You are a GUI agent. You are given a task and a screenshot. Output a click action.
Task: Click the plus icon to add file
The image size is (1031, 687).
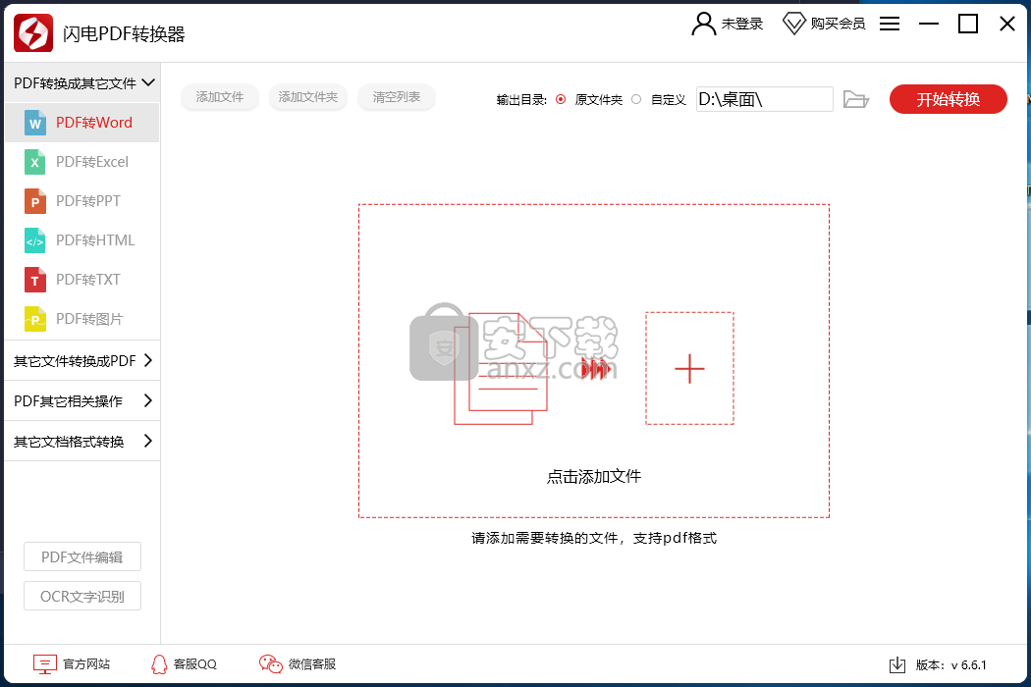coord(689,368)
